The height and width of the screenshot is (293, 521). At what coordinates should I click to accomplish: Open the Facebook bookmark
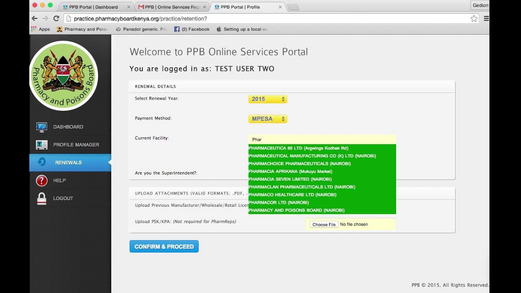pos(192,29)
